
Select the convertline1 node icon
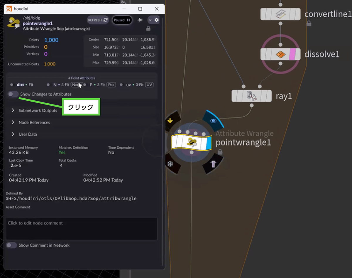pos(280,14)
